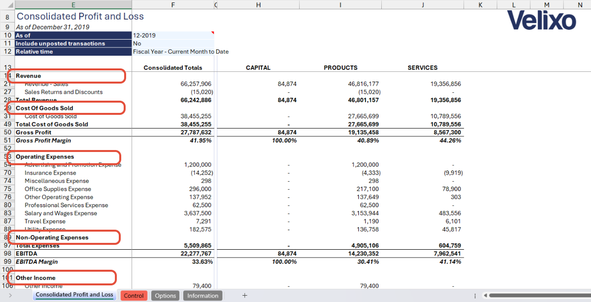The width and height of the screenshot is (591, 302).
Task: Click the sheet navigation arrow at bottom left
Action: (11, 296)
